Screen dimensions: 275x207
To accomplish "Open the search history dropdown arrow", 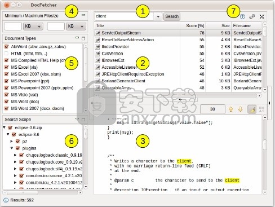I will point(158,16).
